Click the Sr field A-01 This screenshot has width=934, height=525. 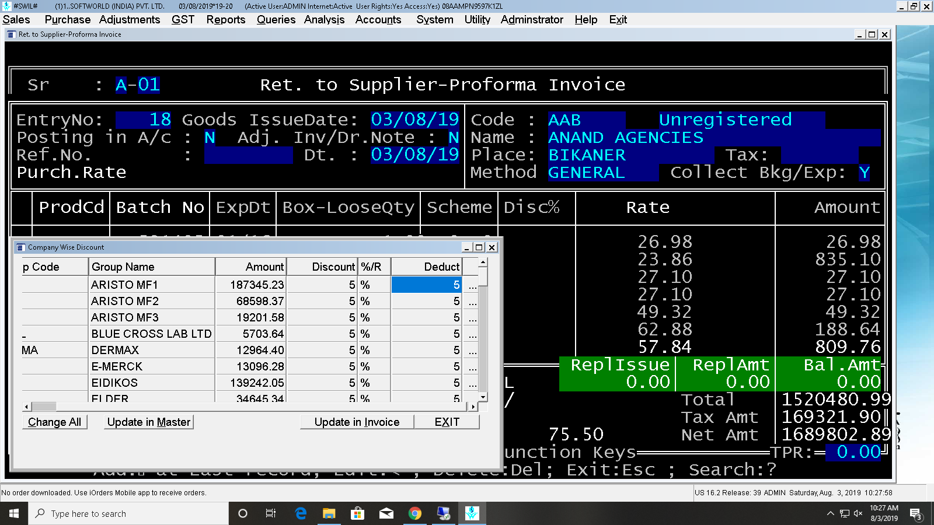click(x=138, y=85)
